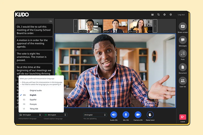Click the Raise hand button
203x135 pixels.
tap(150, 115)
